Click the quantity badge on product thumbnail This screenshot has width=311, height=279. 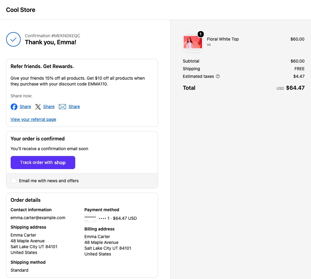point(200,34)
